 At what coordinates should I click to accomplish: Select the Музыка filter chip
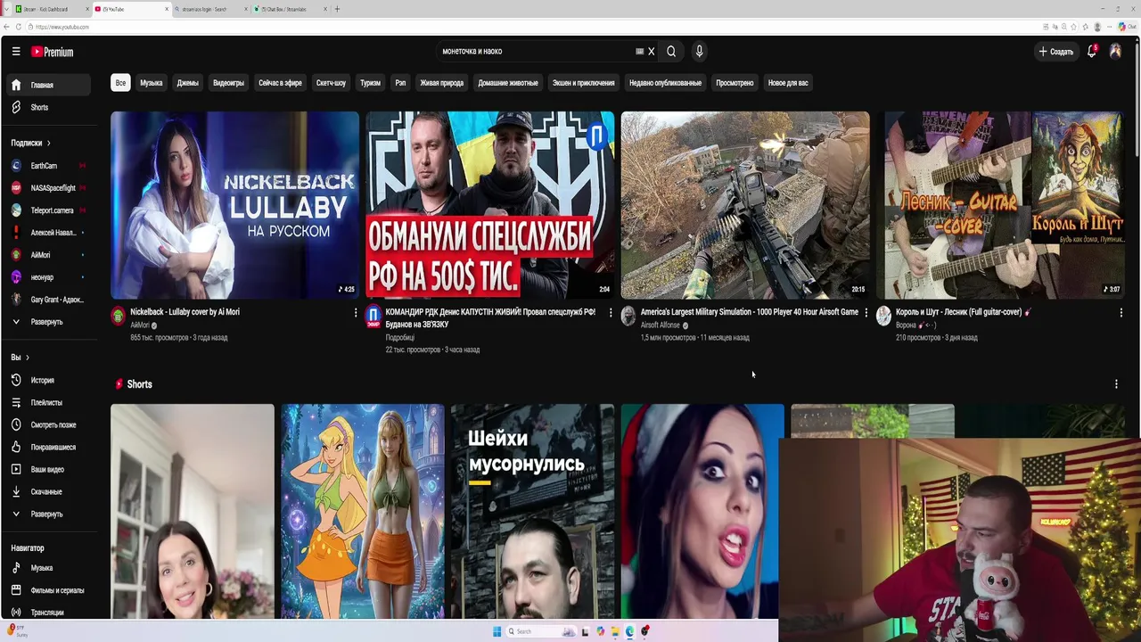[152, 83]
